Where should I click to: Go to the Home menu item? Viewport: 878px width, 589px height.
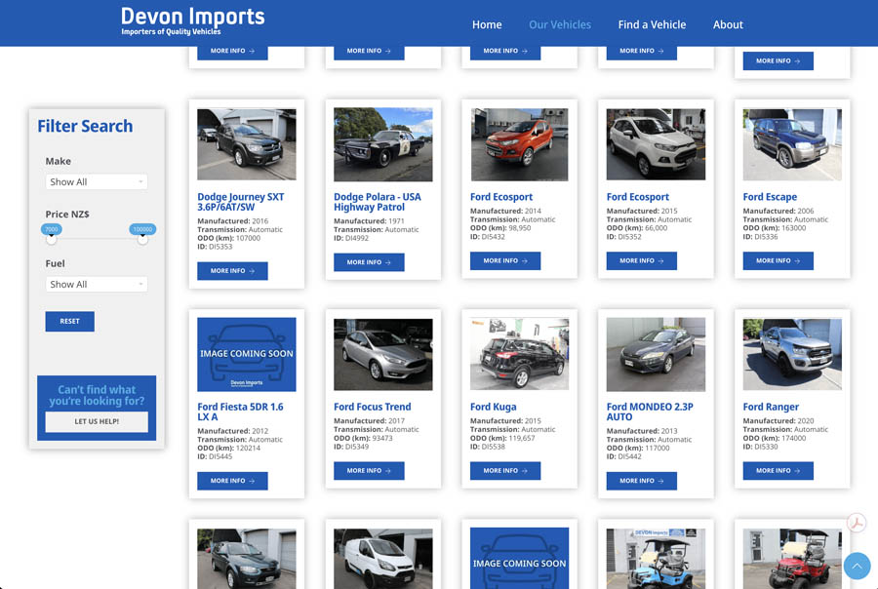click(x=487, y=24)
